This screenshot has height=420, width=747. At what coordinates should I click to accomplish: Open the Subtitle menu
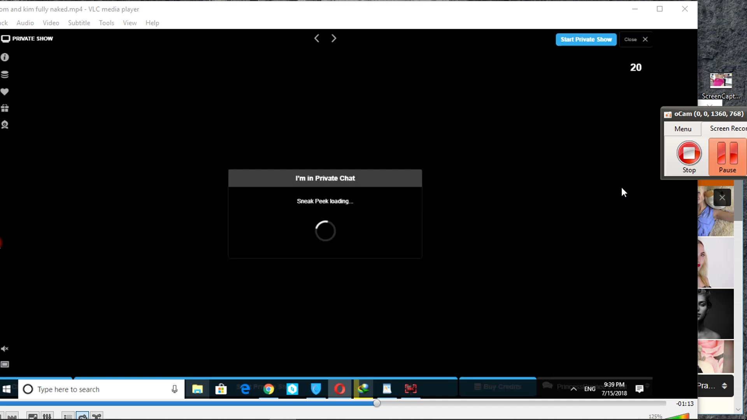(x=79, y=23)
